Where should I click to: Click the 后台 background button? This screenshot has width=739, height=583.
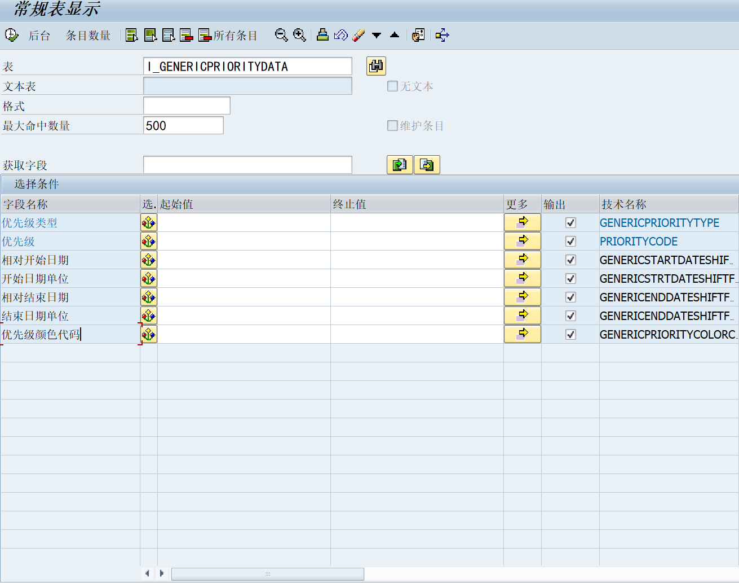click(39, 36)
